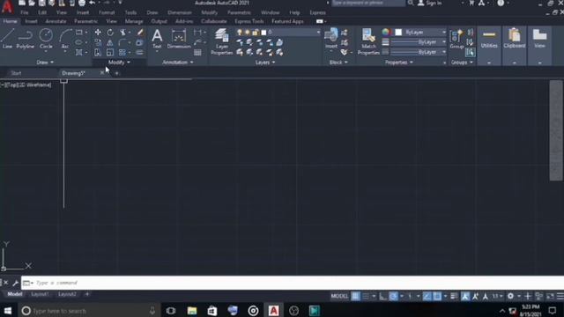The width and height of the screenshot is (564, 317).
Task: Activate the Array tool
Action: click(122, 53)
